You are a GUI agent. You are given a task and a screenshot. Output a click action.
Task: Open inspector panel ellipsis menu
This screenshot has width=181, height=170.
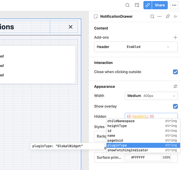(160, 17)
